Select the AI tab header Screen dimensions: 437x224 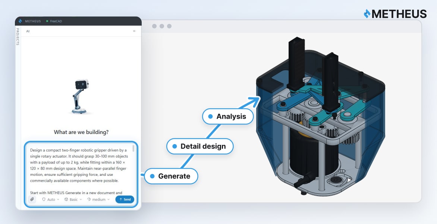point(28,31)
